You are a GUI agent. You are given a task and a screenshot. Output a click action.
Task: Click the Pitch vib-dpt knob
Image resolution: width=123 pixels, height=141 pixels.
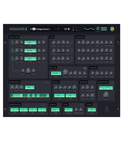click(76, 110)
